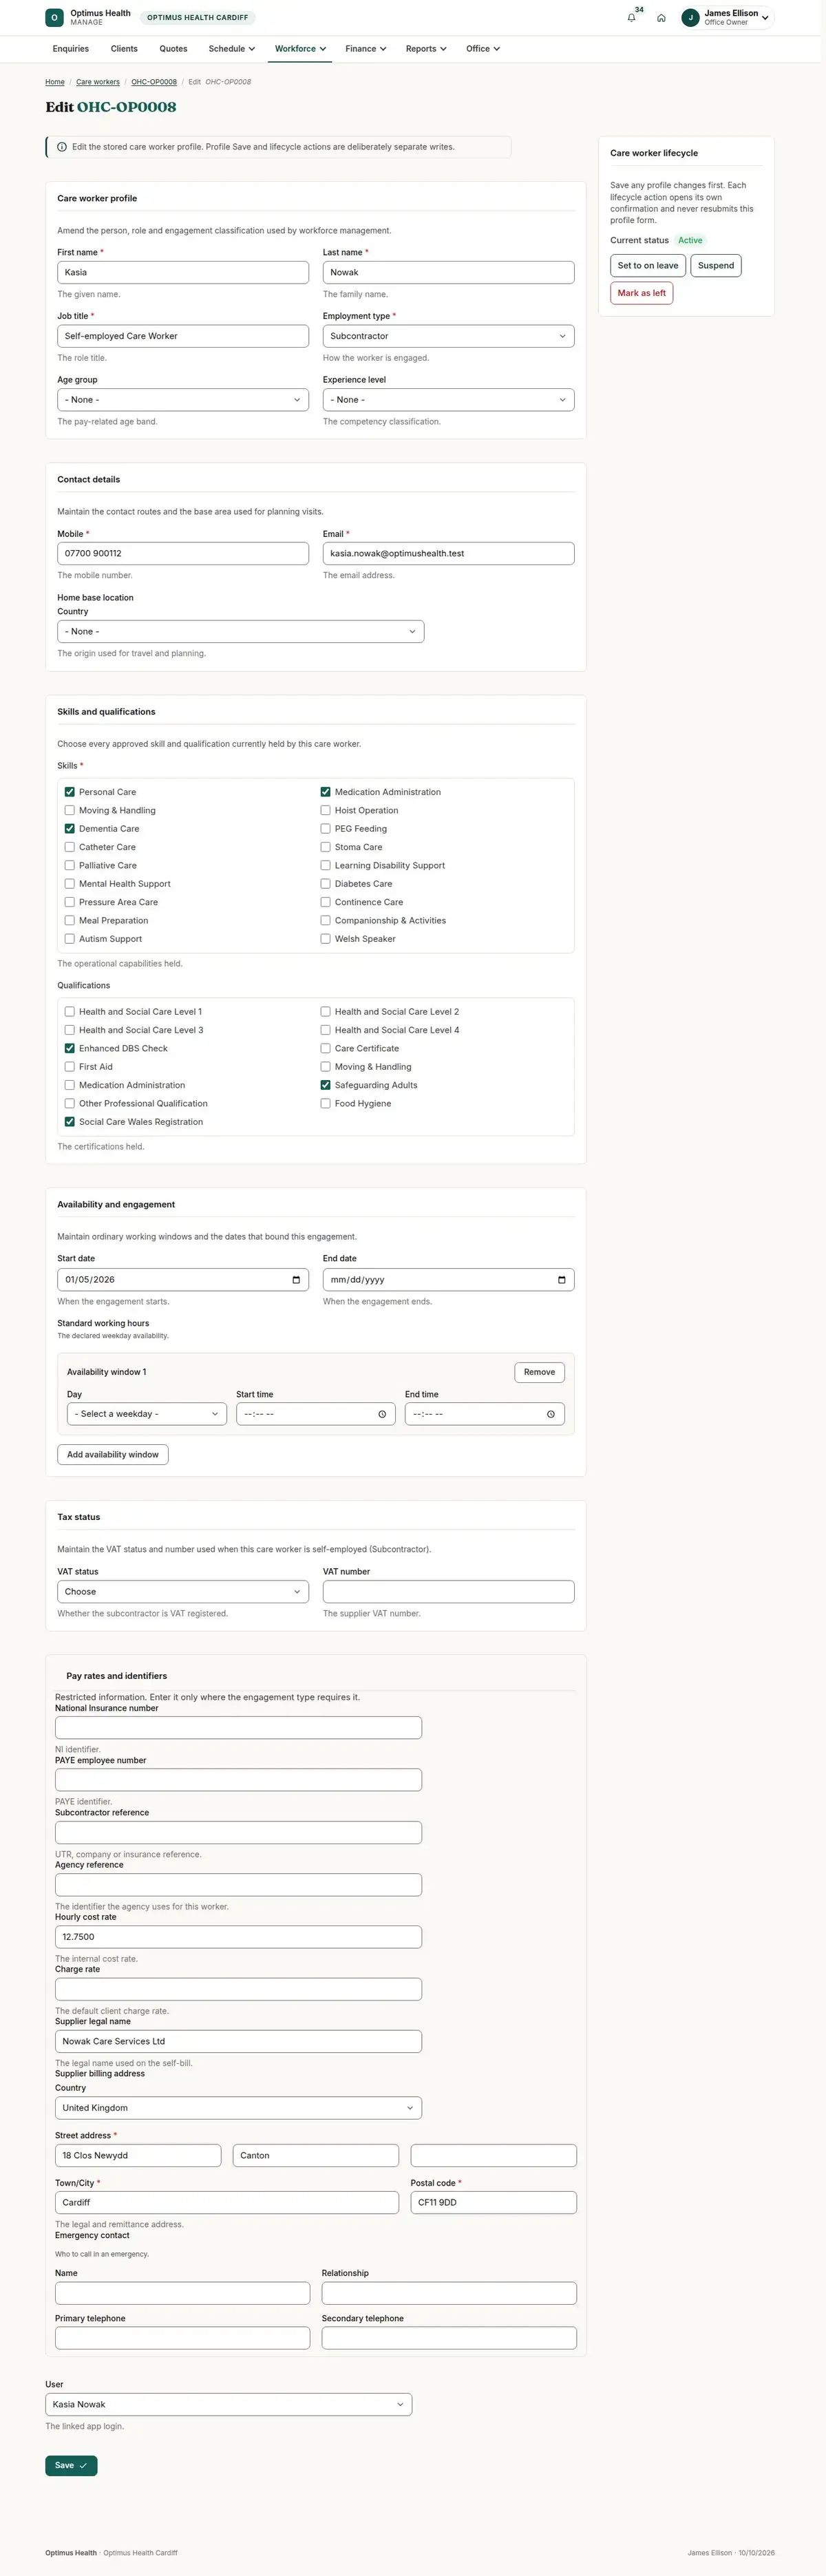Open the Enquiries menu item
The height and width of the screenshot is (2576, 826).
[x=71, y=49]
